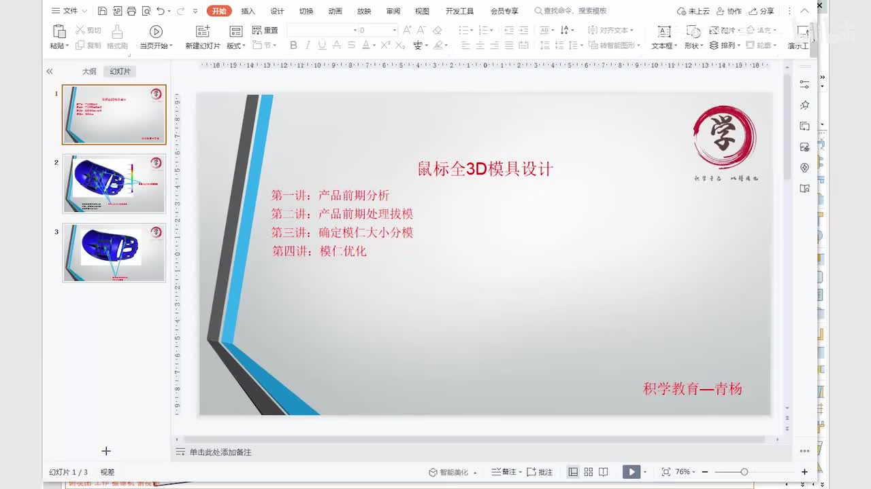This screenshot has height=489, width=871.
Task: Increase font size with the A+ icon
Action: tap(407, 31)
